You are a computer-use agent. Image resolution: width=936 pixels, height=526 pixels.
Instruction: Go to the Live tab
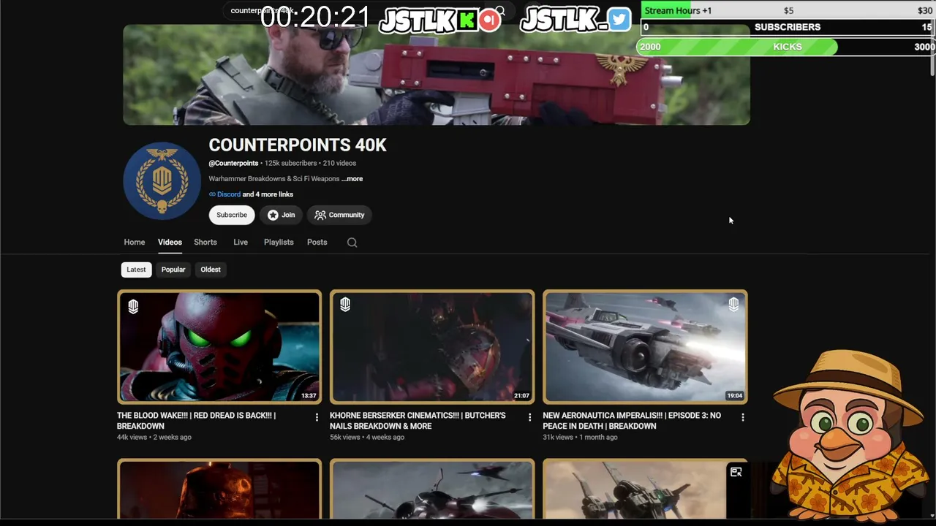241,243
